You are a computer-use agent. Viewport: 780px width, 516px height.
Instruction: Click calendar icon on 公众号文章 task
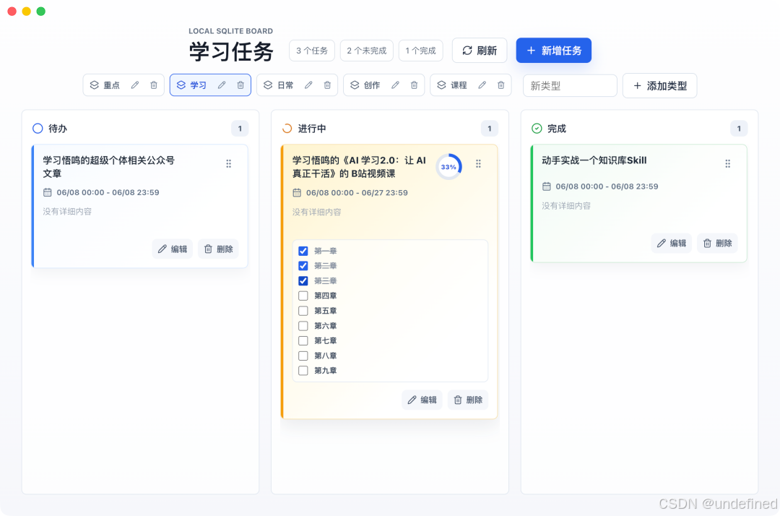tap(47, 192)
